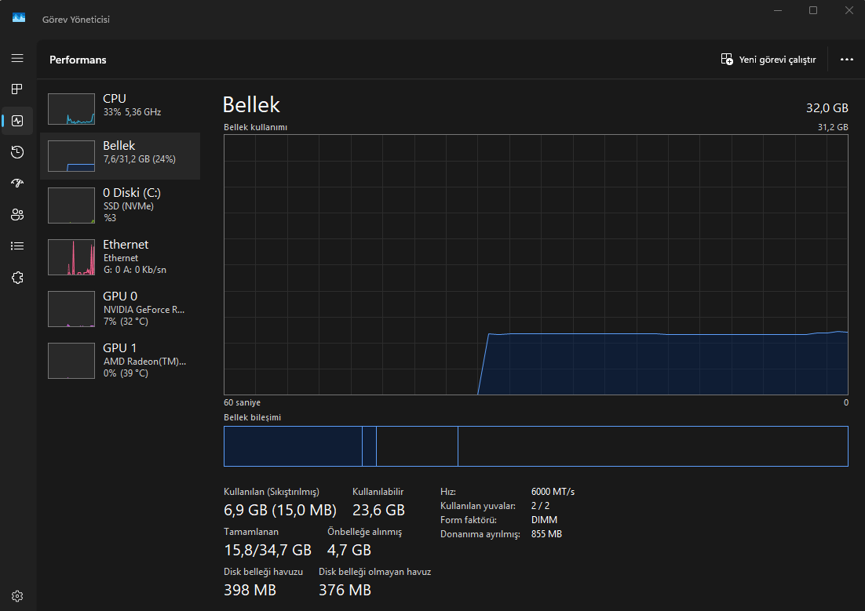Click the Görev Yöneticisi app icon

pyautogui.click(x=19, y=18)
